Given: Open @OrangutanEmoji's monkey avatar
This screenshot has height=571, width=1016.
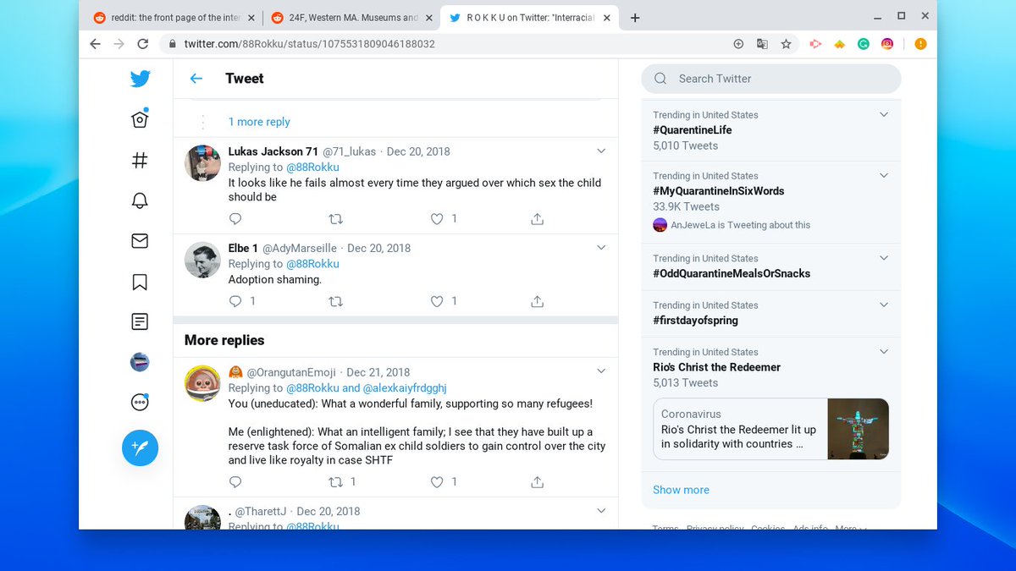Looking at the screenshot, I should [x=202, y=383].
